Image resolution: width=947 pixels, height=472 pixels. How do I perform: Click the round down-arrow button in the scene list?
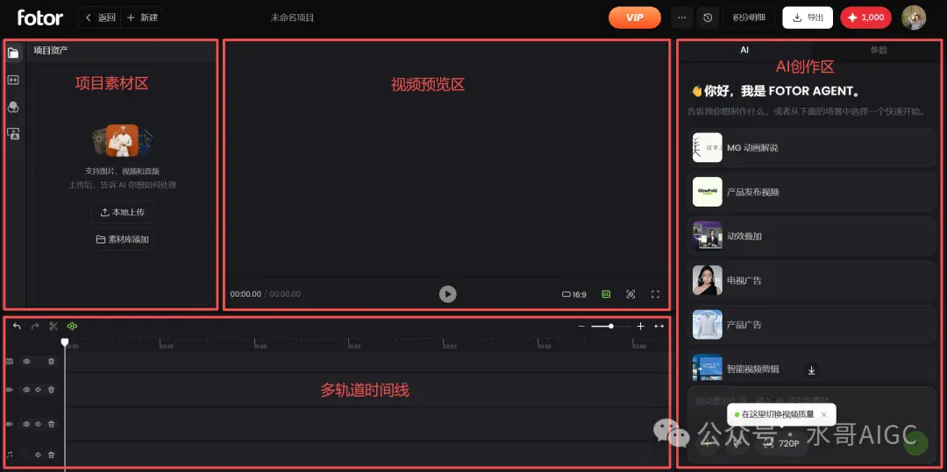[812, 370]
